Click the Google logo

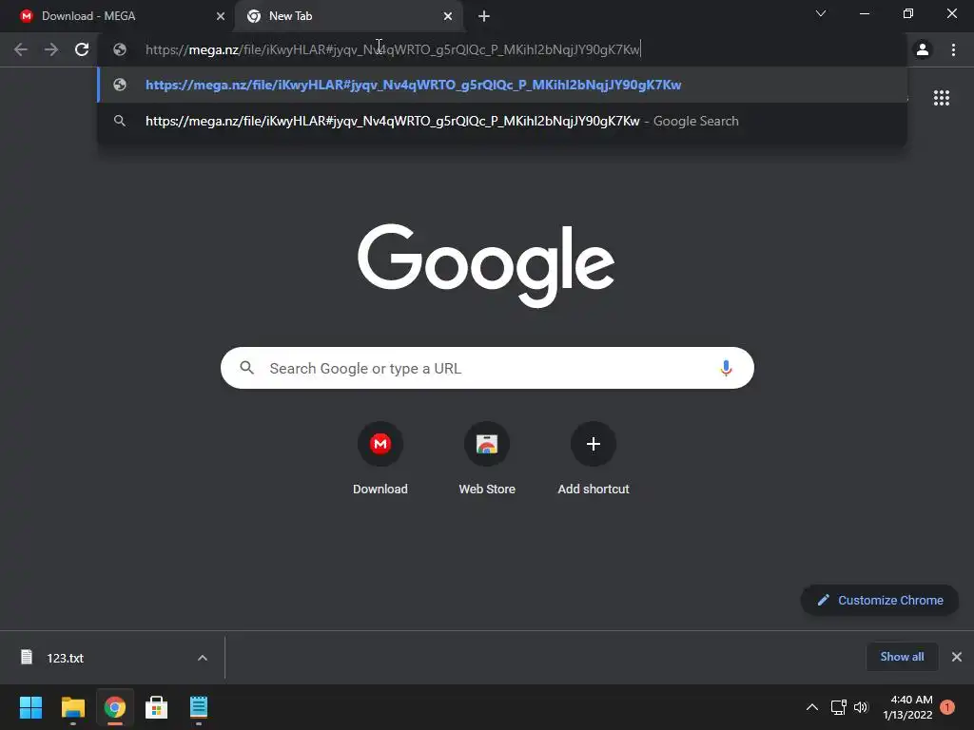(x=486, y=265)
